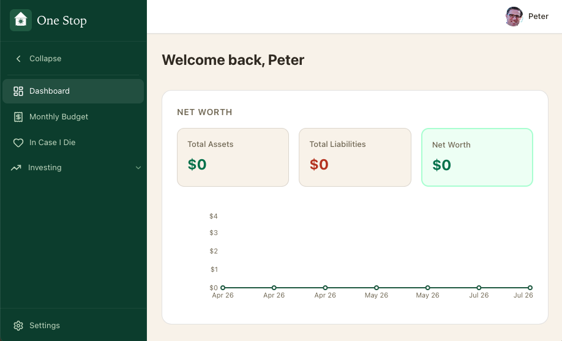
Task: Click the Monthly Budget receipt icon
Action: [x=18, y=117]
